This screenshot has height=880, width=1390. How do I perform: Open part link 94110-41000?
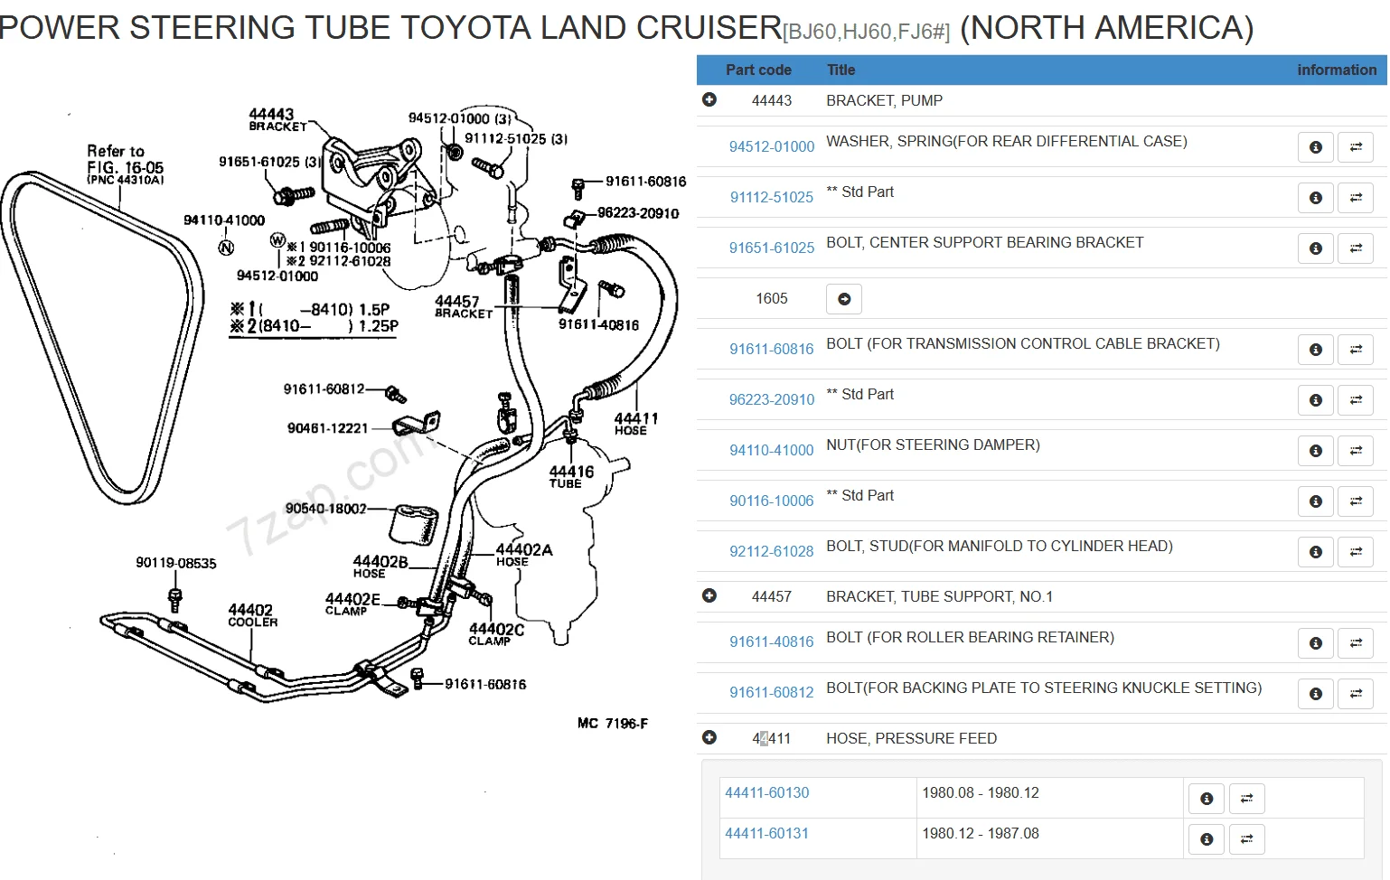772,450
